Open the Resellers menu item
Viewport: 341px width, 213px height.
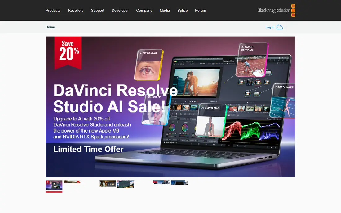tap(75, 11)
